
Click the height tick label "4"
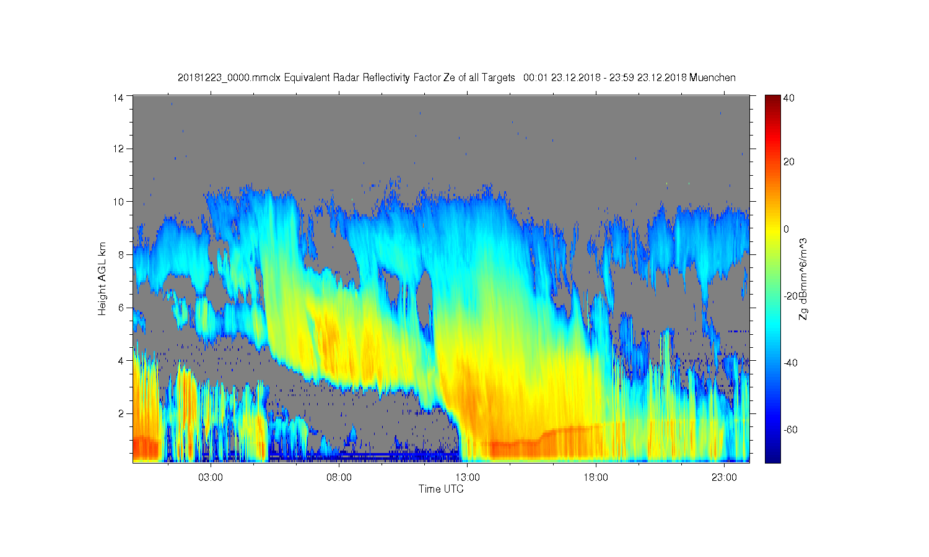[x=121, y=360]
